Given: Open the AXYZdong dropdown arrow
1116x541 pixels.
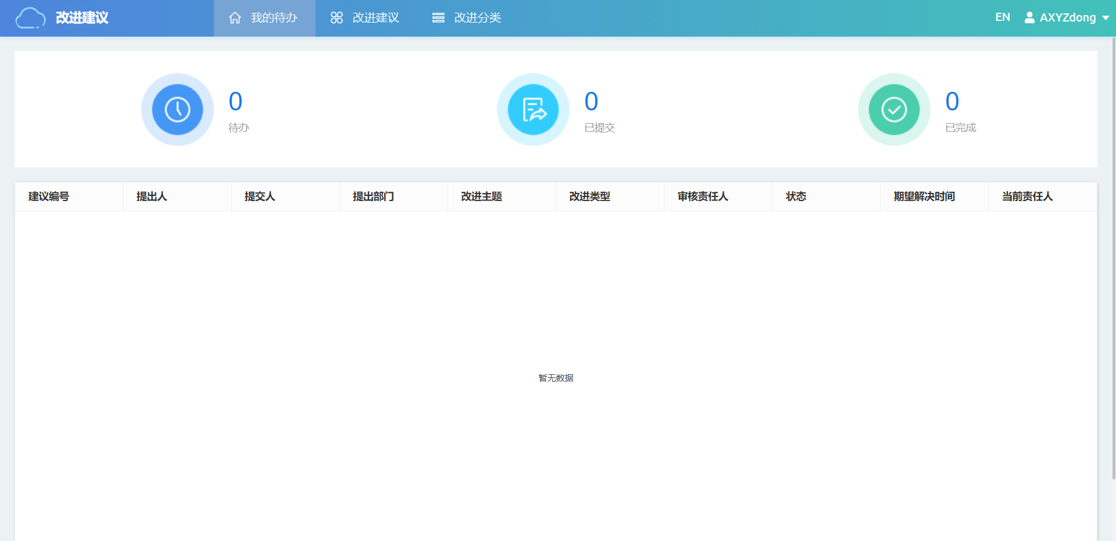Looking at the screenshot, I should point(1106,18).
